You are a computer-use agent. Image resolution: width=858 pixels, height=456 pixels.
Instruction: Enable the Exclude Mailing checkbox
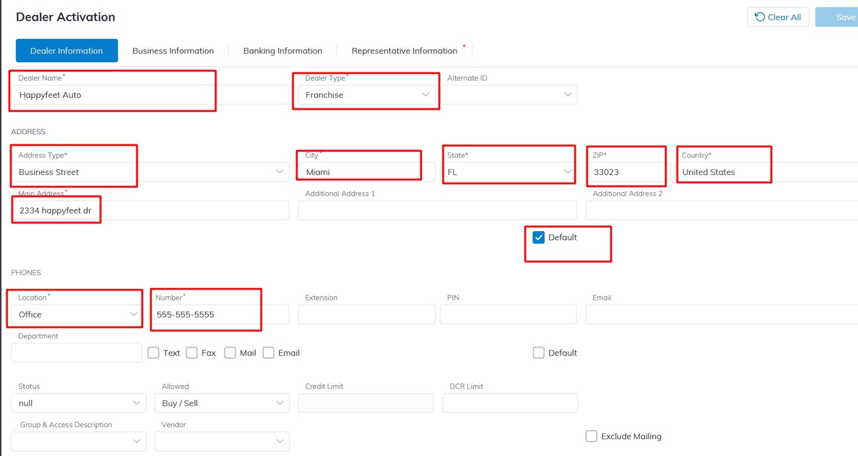pos(591,436)
